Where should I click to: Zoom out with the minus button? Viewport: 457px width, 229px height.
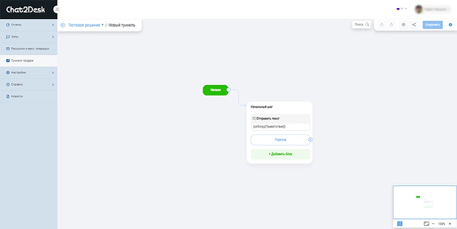click(433, 224)
